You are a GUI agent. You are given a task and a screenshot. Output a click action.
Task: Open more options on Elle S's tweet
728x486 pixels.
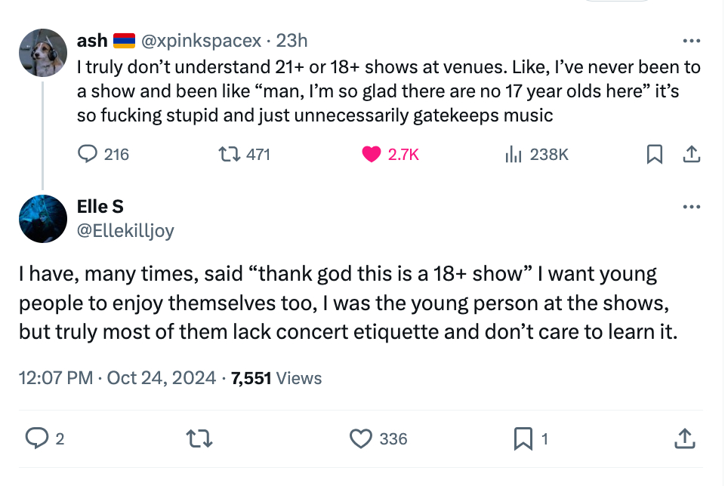point(691,207)
